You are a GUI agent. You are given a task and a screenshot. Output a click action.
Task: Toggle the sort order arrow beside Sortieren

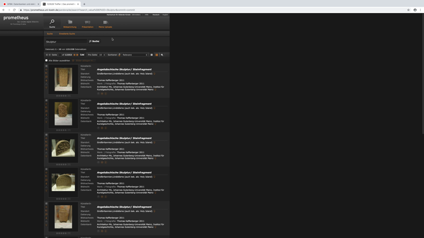click(x=120, y=55)
